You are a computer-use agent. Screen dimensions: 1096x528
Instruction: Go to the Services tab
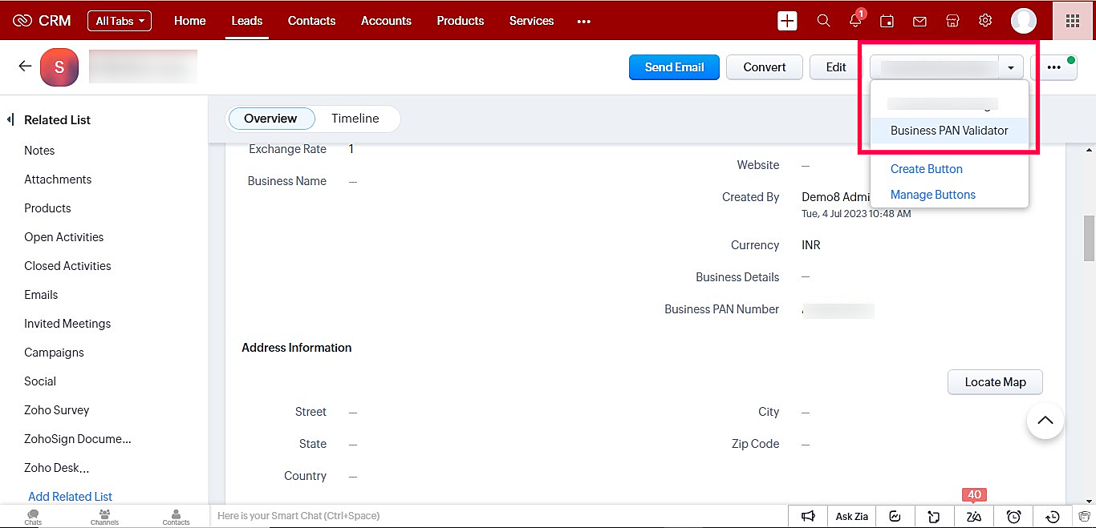pyautogui.click(x=532, y=21)
